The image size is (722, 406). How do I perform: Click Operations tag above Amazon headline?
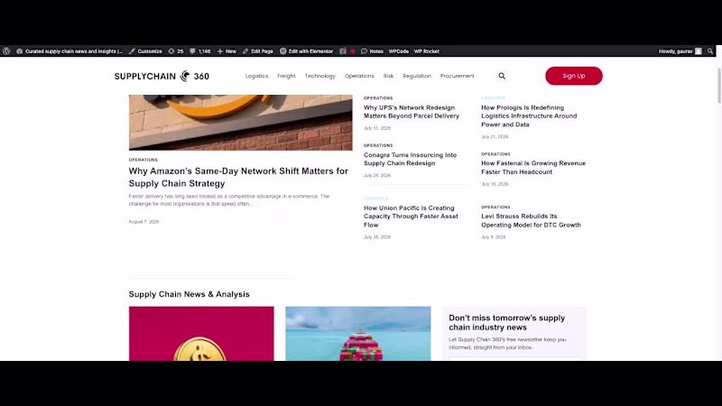click(143, 160)
